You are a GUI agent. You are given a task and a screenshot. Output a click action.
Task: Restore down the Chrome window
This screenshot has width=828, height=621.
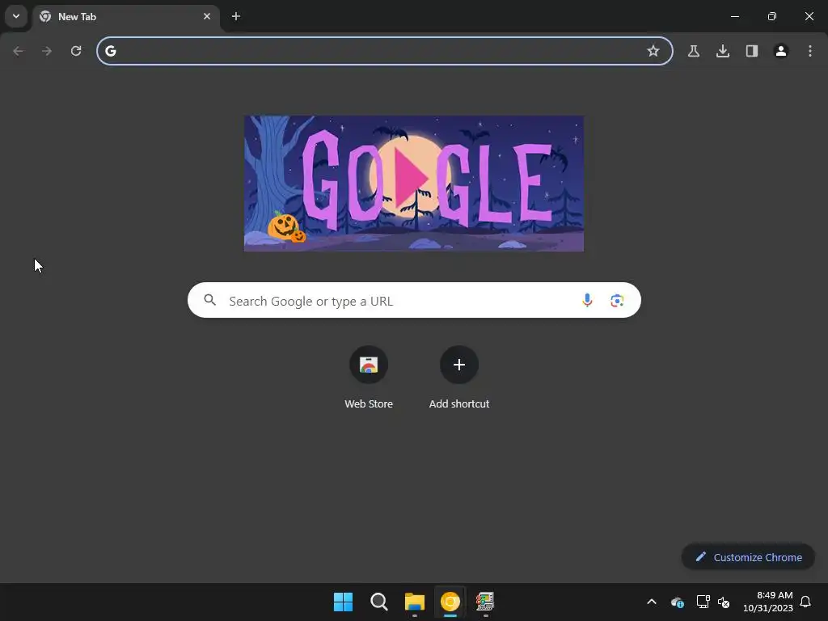pyautogui.click(x=772, y=16)
